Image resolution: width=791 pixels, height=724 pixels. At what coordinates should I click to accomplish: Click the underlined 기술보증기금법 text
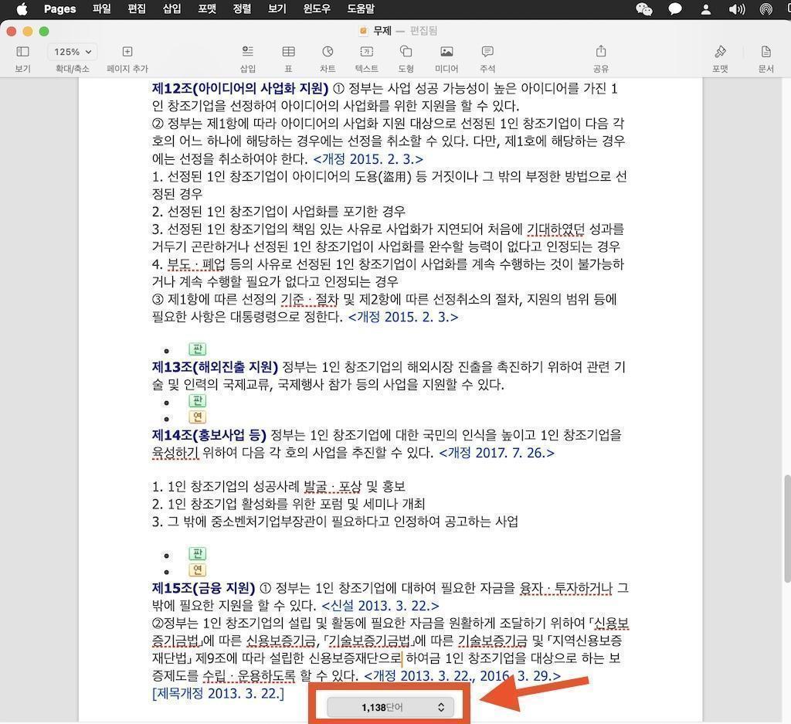(368, 641)
